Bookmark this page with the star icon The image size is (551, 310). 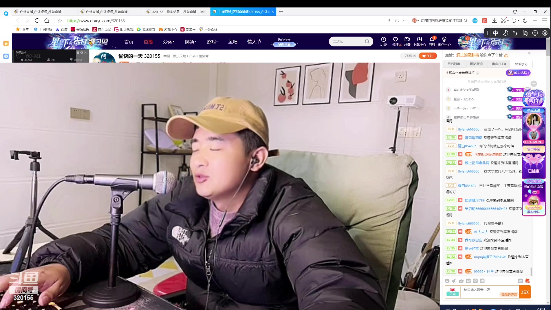(x=60, y=21)
